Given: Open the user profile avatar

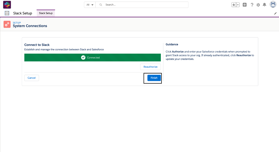Looking at the screenshot, I should pyautogui.click(x=273, y=4).
